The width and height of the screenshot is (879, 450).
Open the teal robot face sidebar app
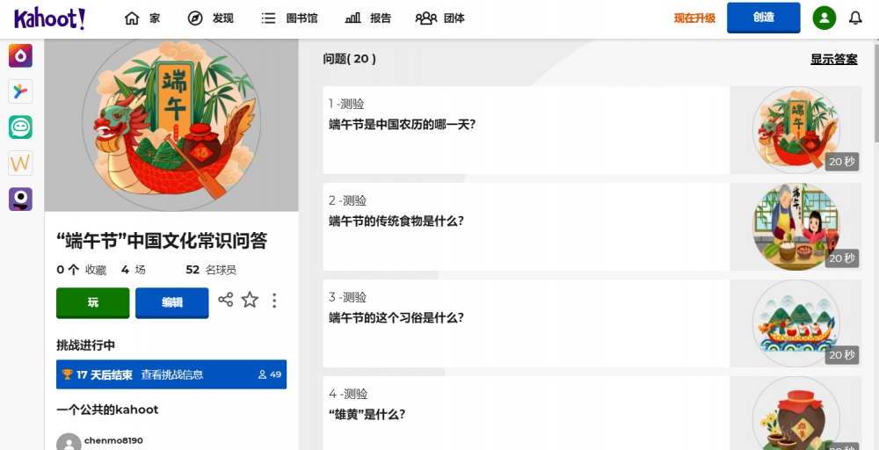coord(21,127)
